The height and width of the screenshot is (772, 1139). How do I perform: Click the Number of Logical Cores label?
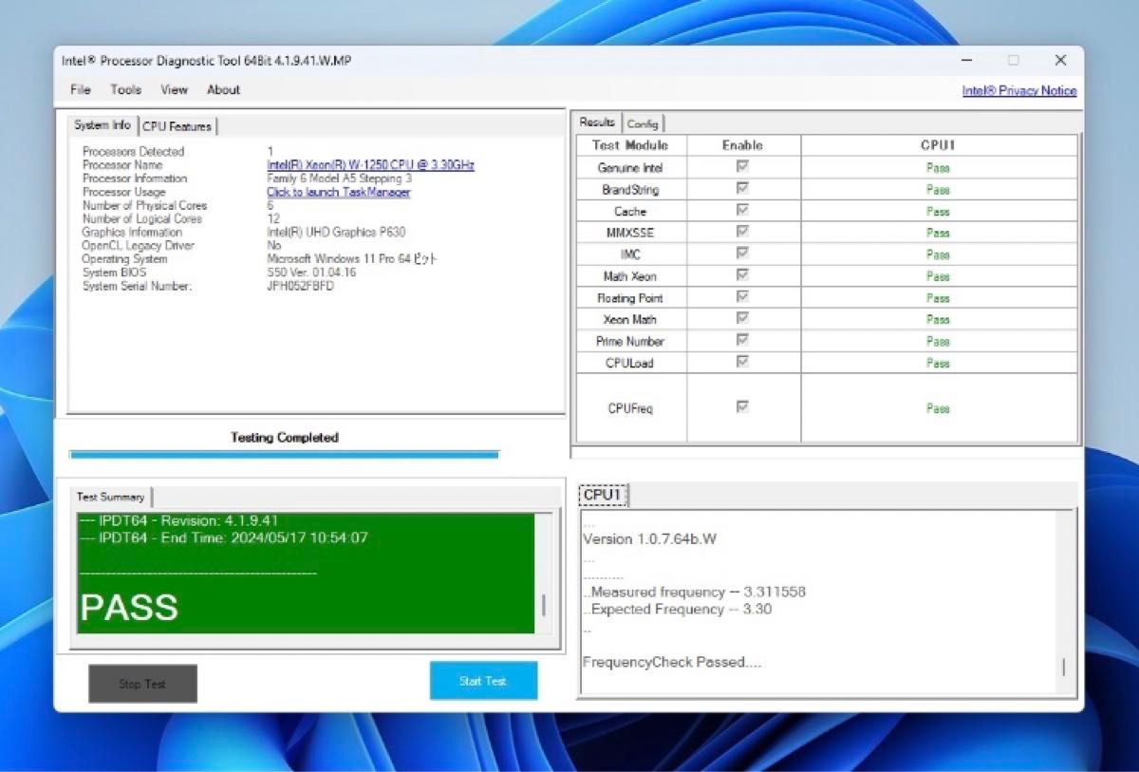coord(143,219)
